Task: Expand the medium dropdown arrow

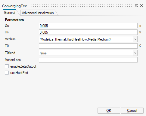Action: tap(135, 39)
